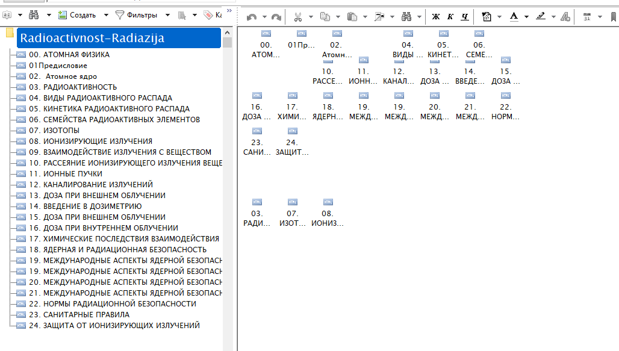This screenshot has height=351, width=619.
Task: Apply font color with the A button
Action: (x=514, y=17)
